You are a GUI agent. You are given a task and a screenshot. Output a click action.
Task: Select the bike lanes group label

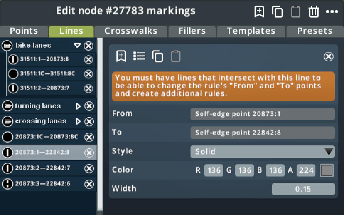point(33,45)
